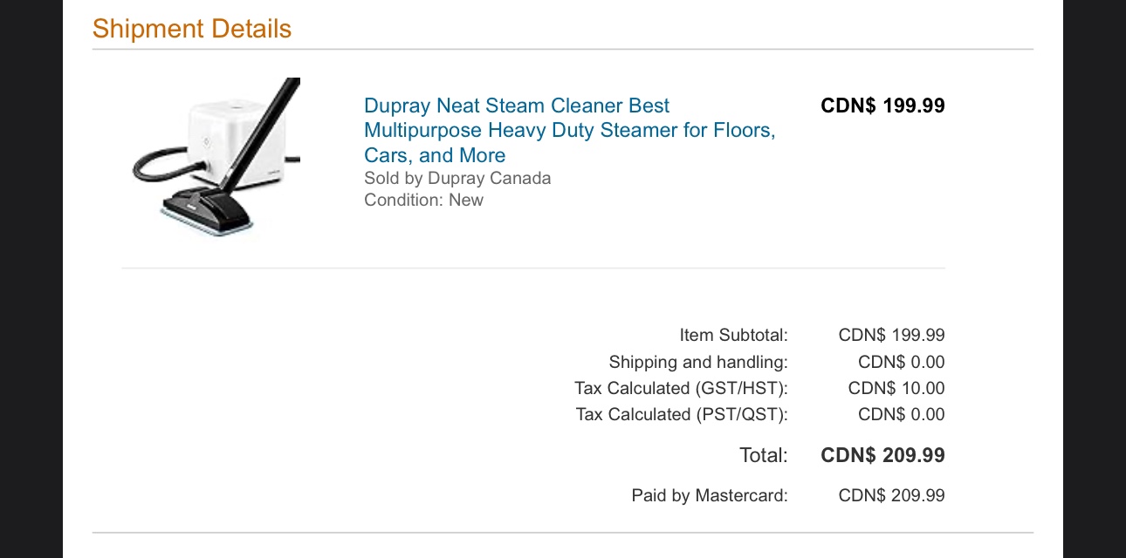1126x558 pixels.
Task: Click the CDN$ 199.99 item price
Action: 882,105
